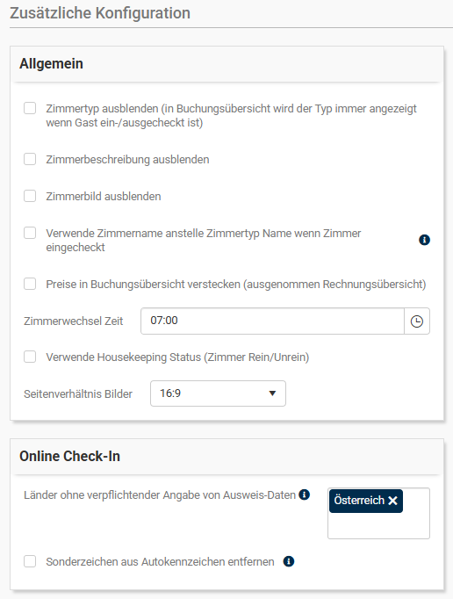
Task: Enable Zimmertyp ausblenden checkbox
Action: click(30, 108)
